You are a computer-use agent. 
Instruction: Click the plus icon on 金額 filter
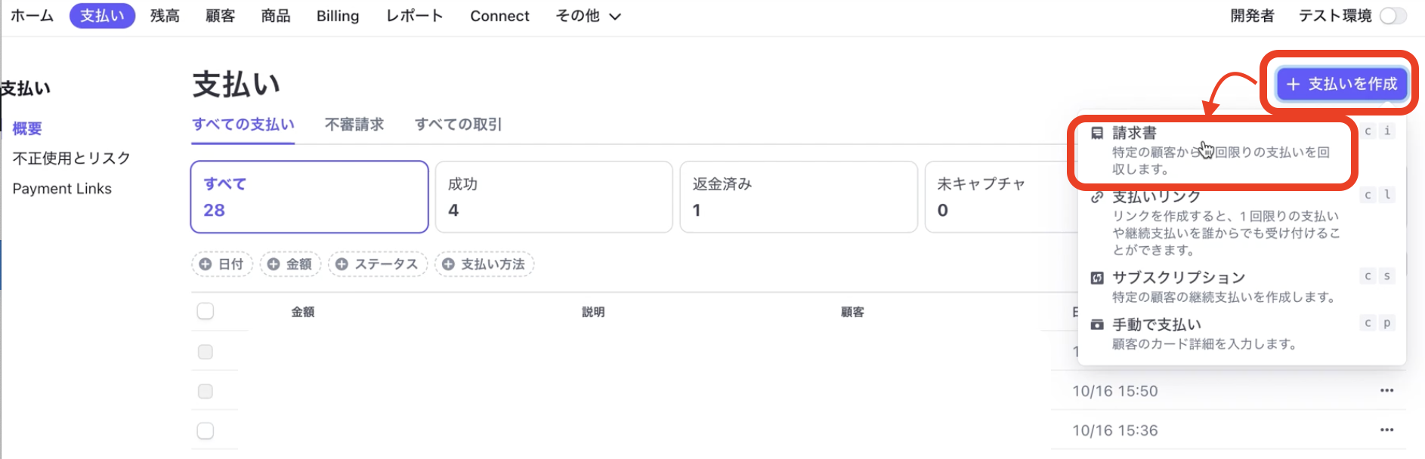point(274,264)
